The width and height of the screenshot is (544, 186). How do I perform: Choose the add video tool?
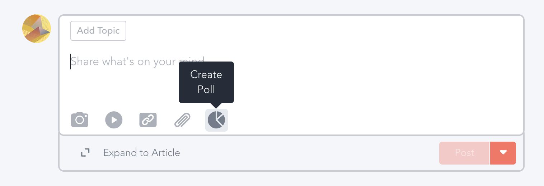pos(114,120)
